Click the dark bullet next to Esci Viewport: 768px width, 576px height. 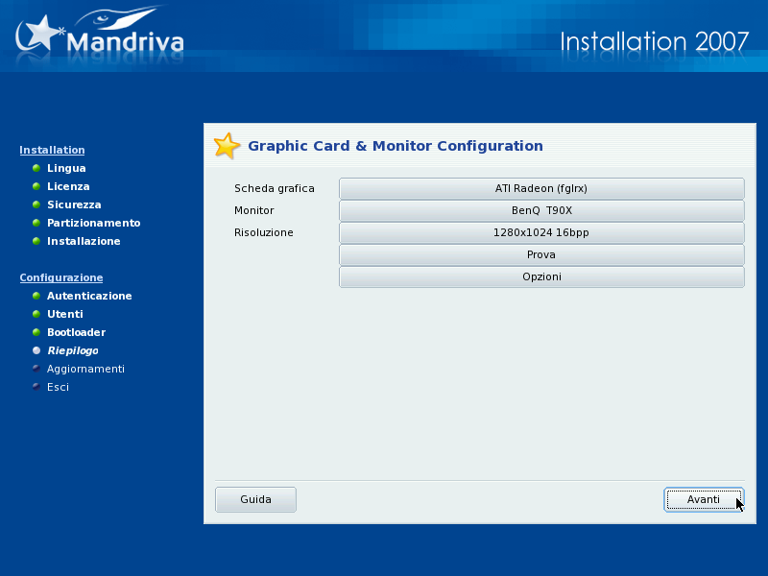(x=36, y=387)
